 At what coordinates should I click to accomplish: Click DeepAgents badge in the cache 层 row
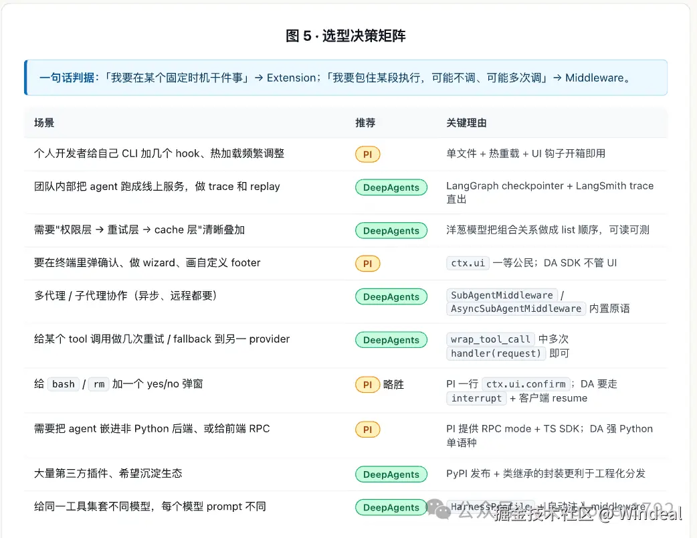[391, 230]
